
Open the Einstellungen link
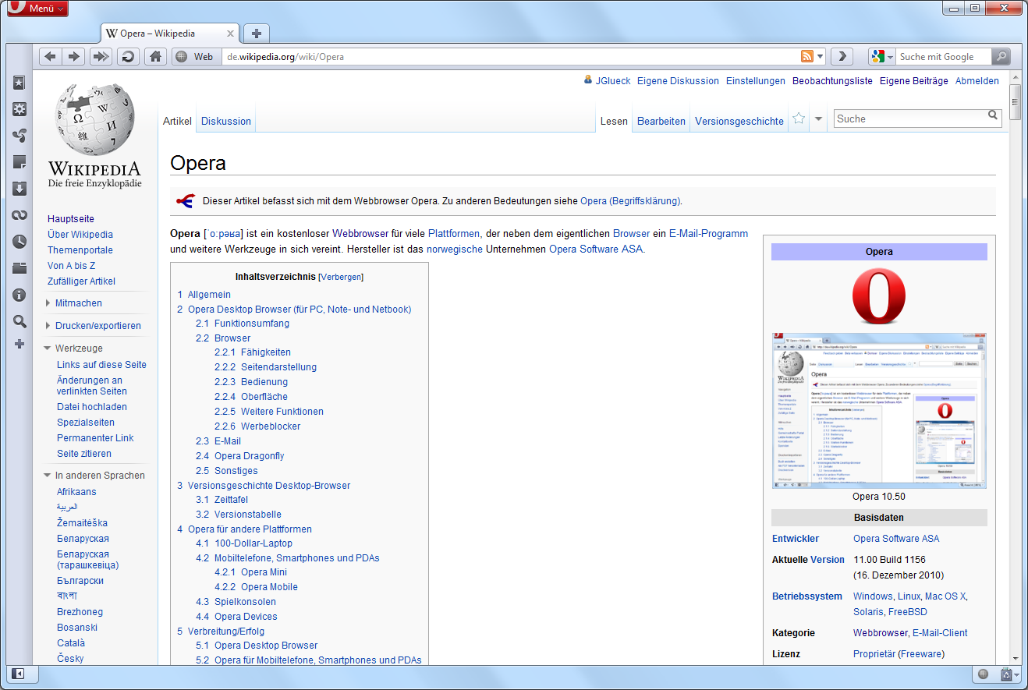[x=756, y=80]
